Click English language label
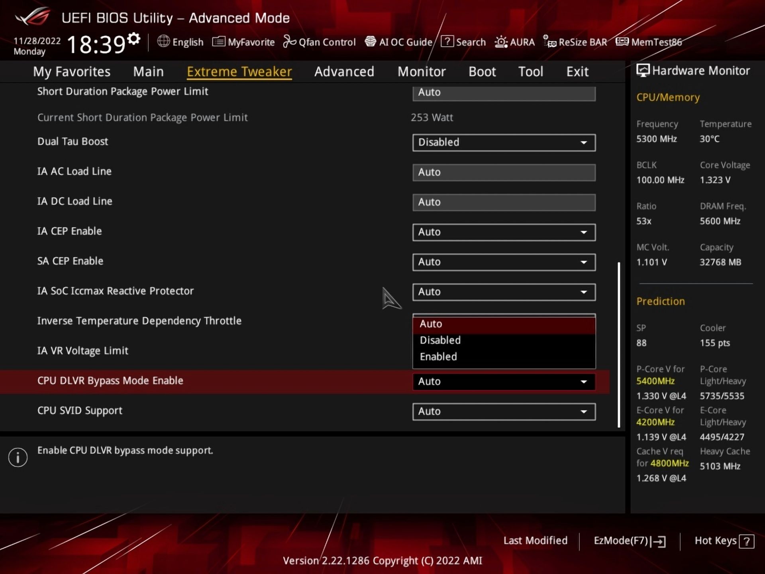Screen dimensions: 765x574 pyautogui.click(x=188, y=42)
